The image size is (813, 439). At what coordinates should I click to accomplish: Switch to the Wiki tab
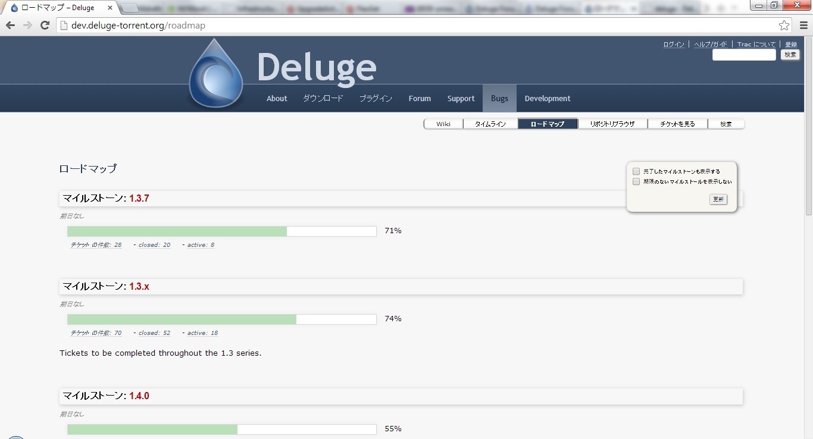click(443, 124)
